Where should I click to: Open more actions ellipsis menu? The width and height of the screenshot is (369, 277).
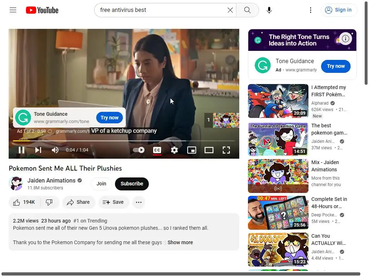139,202
